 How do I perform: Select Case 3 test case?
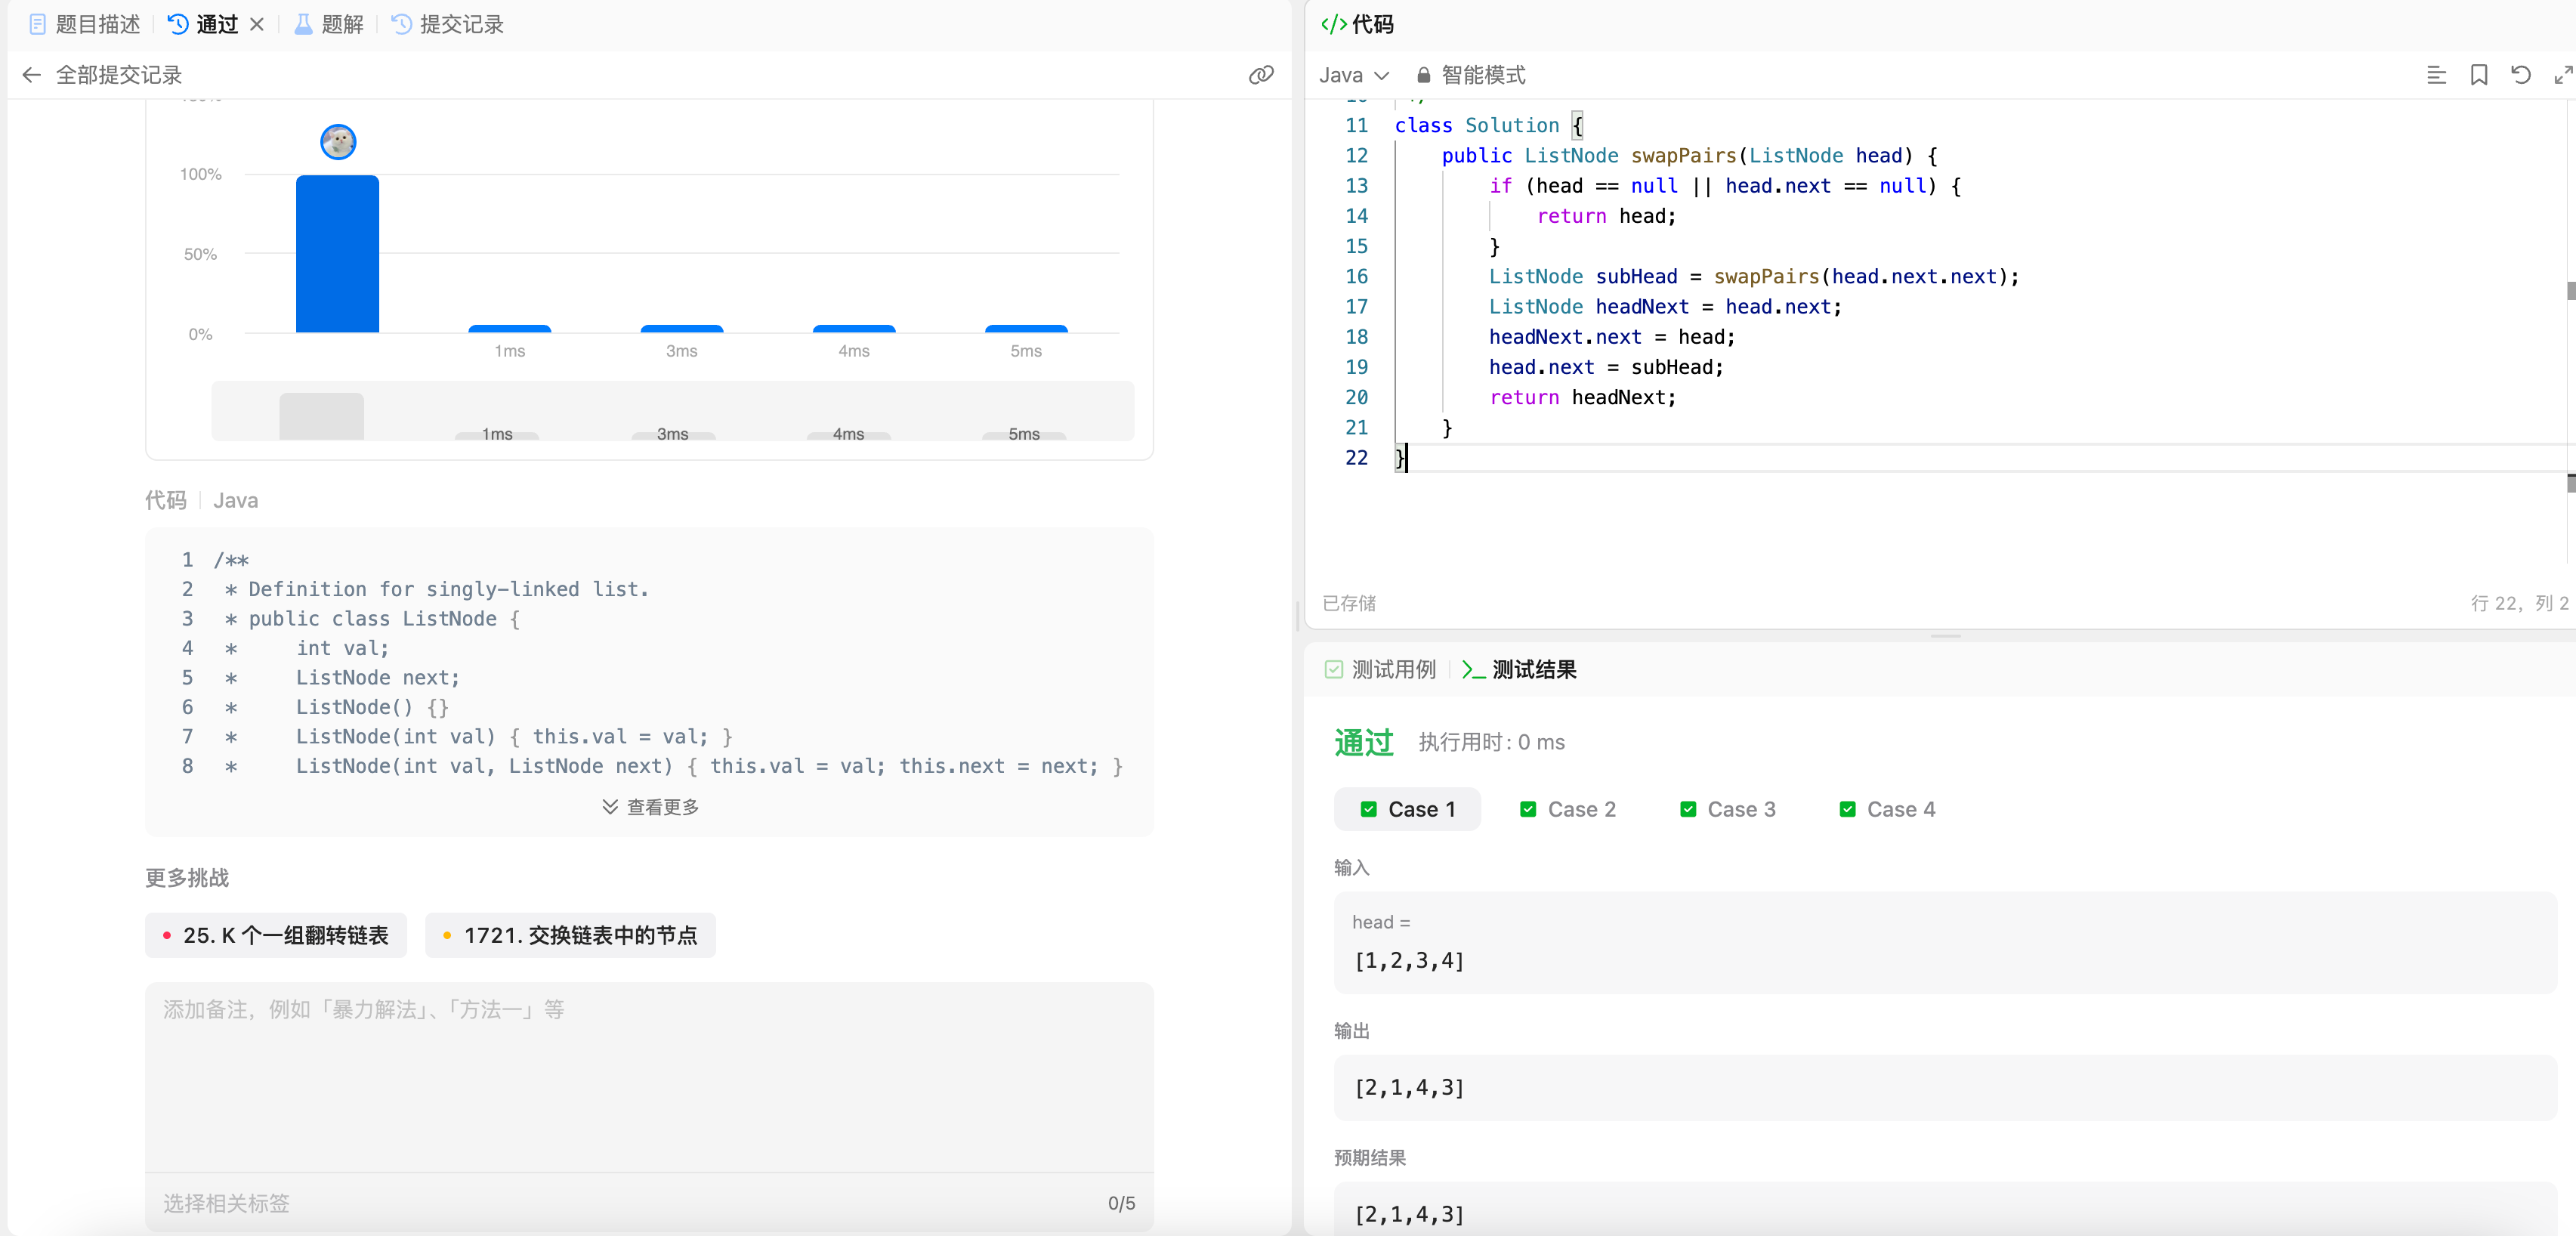1727,809
